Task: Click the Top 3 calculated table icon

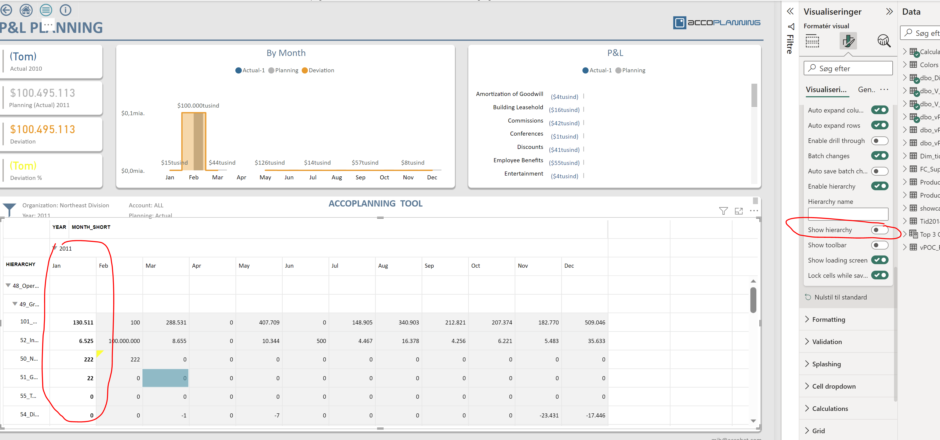Action: 913,234
